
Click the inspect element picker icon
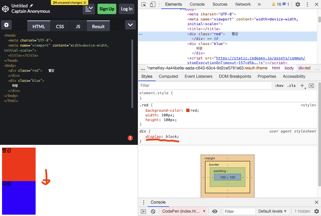pos(144,4)
